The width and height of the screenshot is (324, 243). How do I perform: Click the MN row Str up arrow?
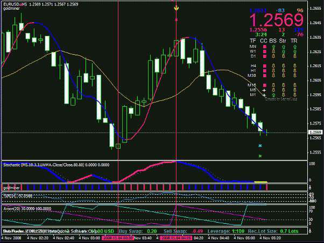[x=284, y=47]
